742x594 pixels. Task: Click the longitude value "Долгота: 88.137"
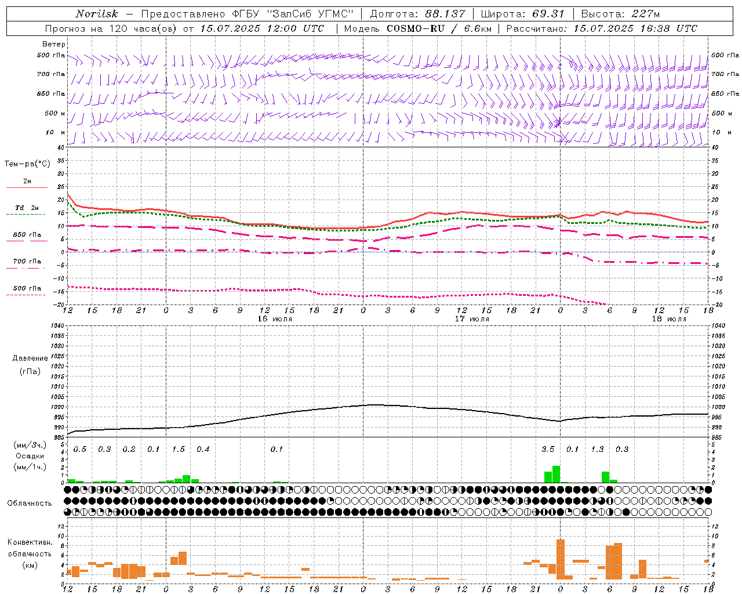[417, 14]
